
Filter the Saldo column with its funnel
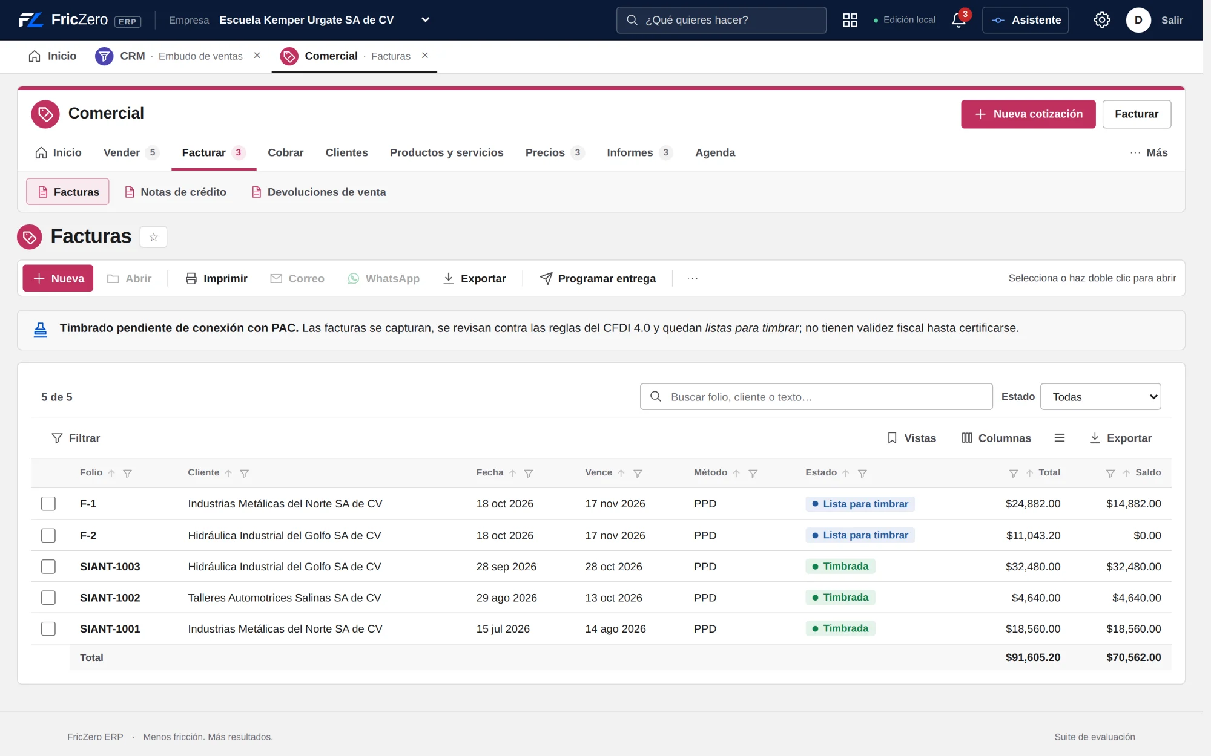pyautogui.click(x=1110, y=473)
